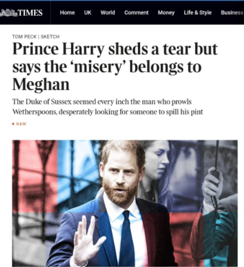Go to the UK section
Image resolution: width=244 pixels, height=267 pixels.
[x=88, y=13]
